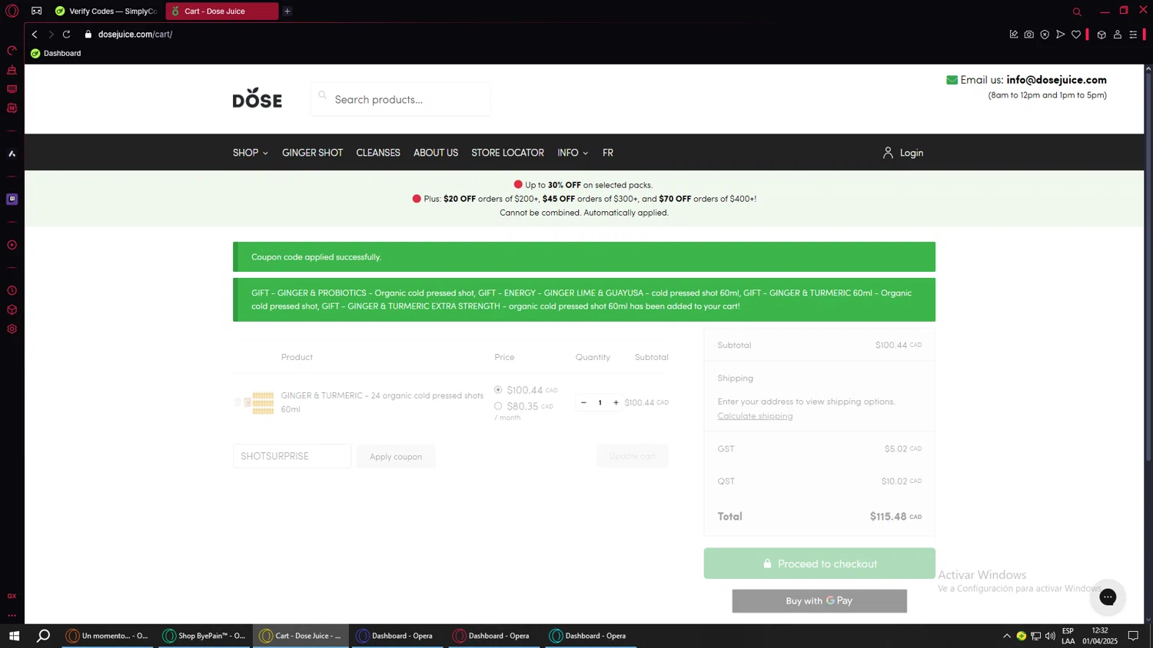Open Windows Start menu
The width and height of the screenshot is (1153, 648).
14,636
